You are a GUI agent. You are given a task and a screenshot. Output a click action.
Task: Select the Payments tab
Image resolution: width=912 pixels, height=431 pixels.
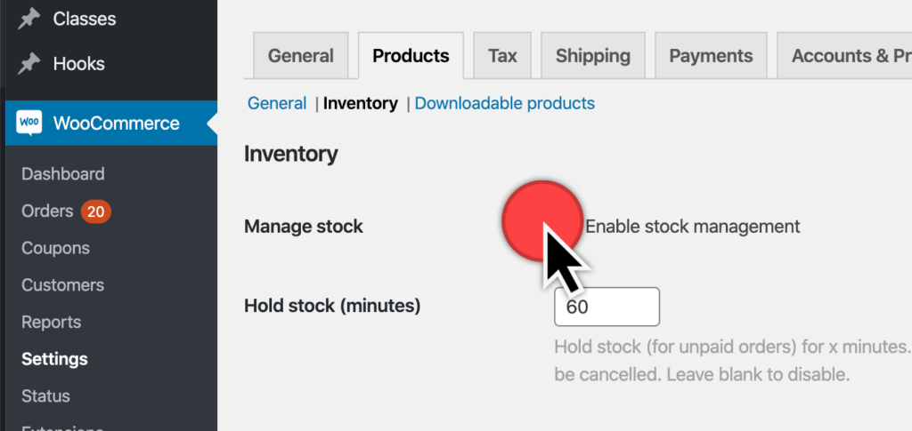coord(711,56)
